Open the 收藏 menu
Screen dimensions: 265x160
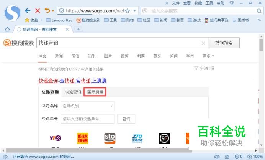pos(198,3)
